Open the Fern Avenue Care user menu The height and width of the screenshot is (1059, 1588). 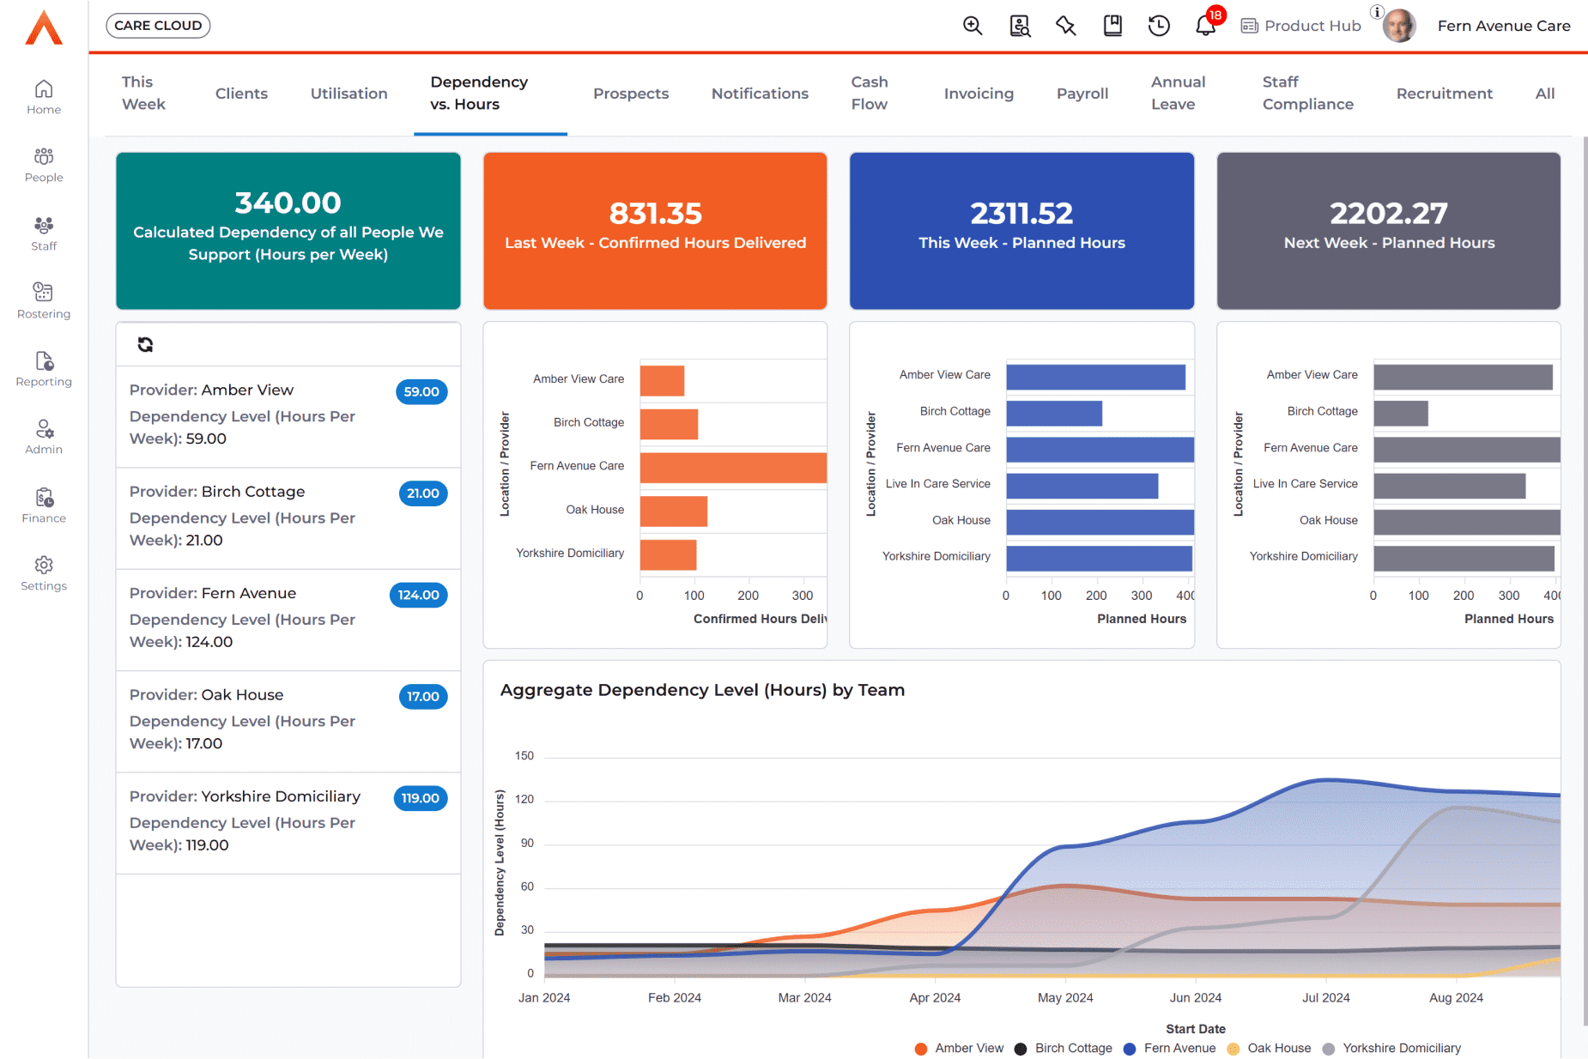coord(1503,26)
